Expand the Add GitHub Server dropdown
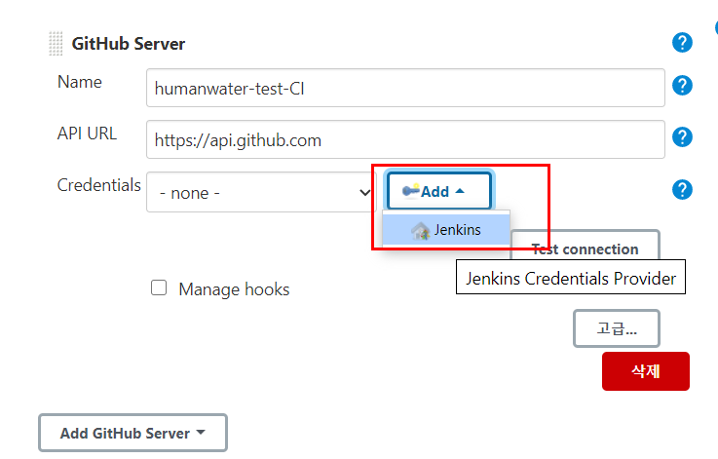Screen dimensions: 718x459 click(132, 433)
